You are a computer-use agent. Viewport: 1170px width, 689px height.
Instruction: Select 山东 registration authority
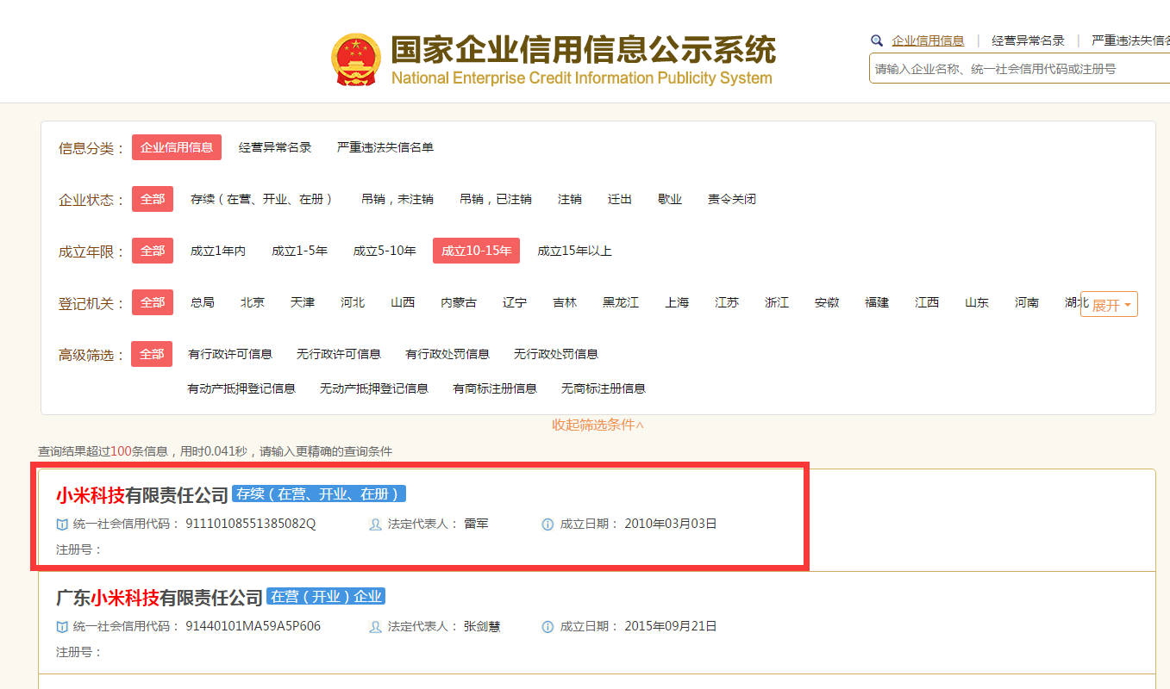977,302
